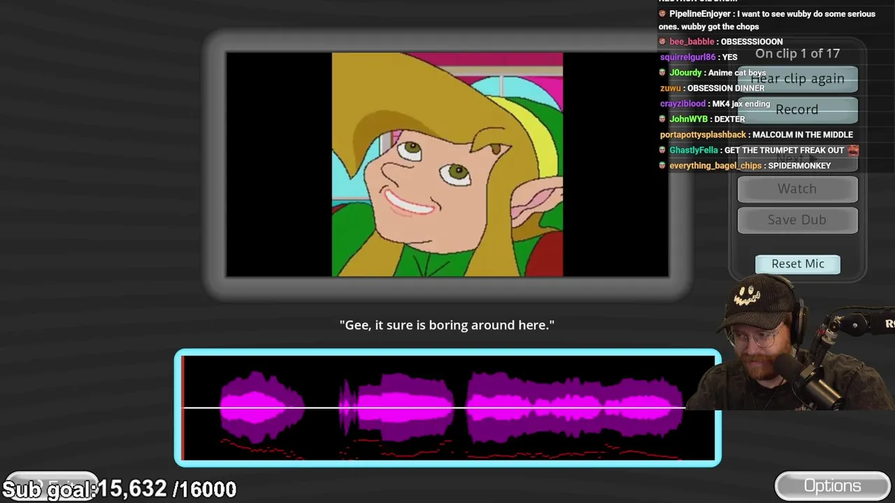Click the chat message "MK4 jax ending"
The width and height of the screenshot is (895, 503).
click(x=741, y=103)
